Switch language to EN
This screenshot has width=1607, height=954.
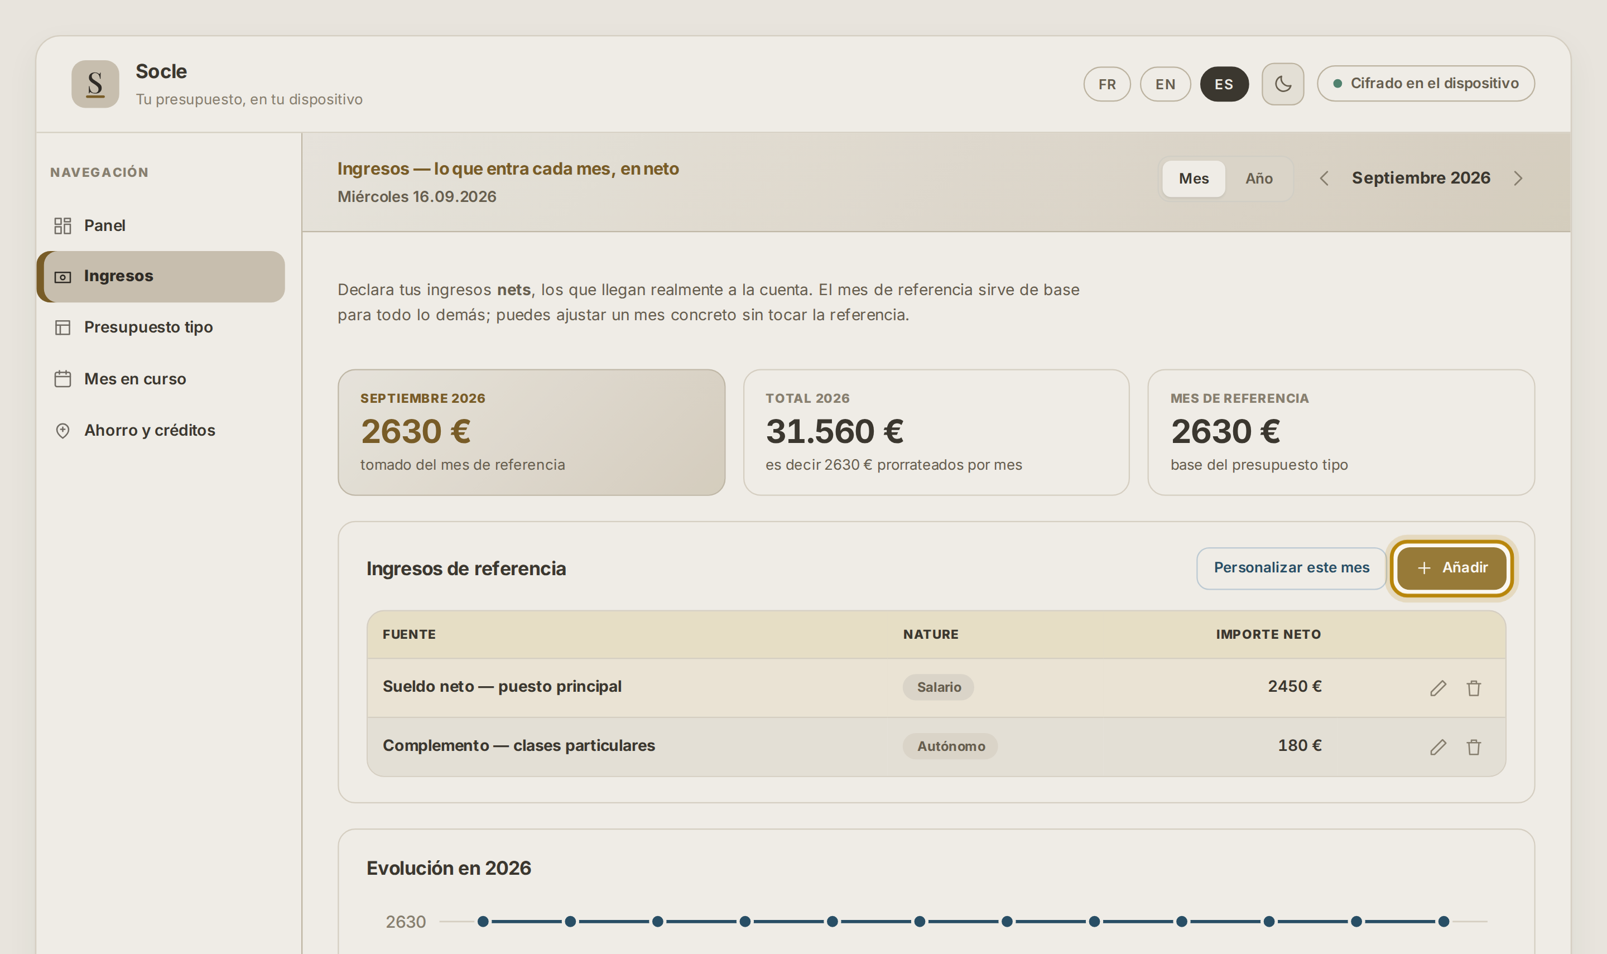[1165, 84]
